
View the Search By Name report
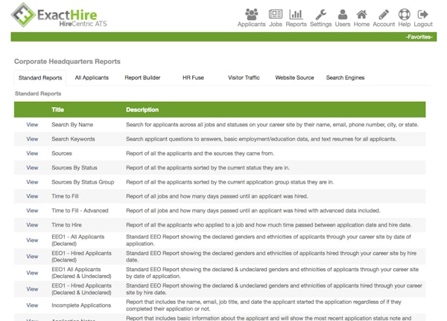(x=32, y=125)
